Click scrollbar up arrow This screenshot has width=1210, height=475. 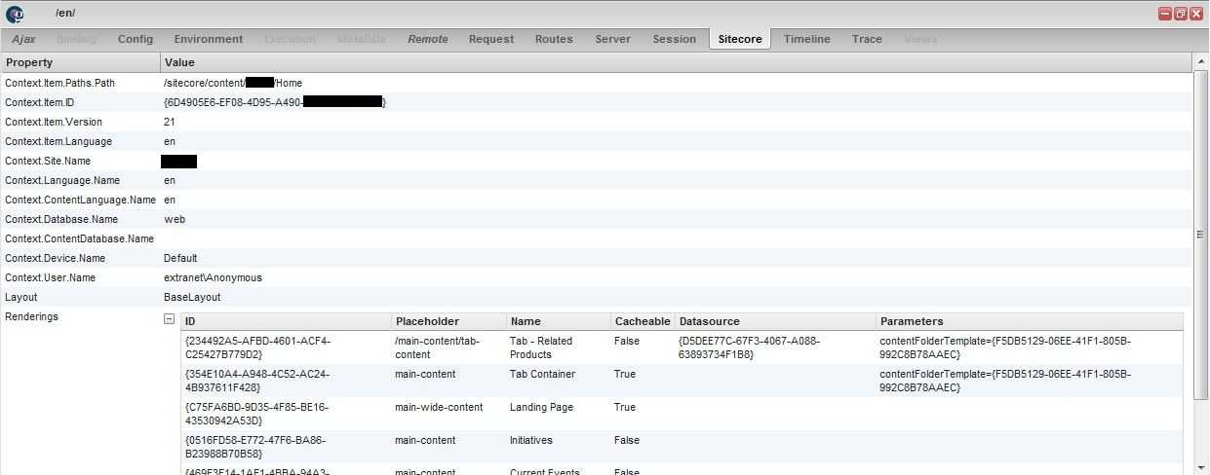1200,61
